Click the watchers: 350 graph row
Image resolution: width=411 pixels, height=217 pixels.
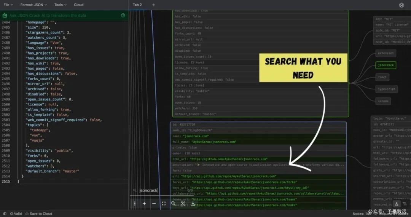pyautogui.click(x=261, y=108)
